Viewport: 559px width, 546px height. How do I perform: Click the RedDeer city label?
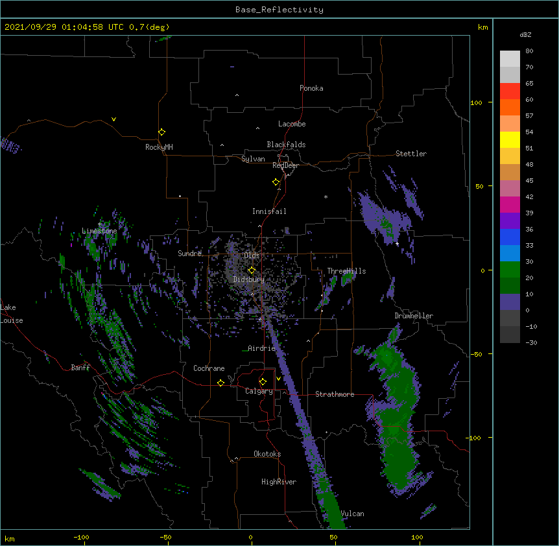(285, 165)
